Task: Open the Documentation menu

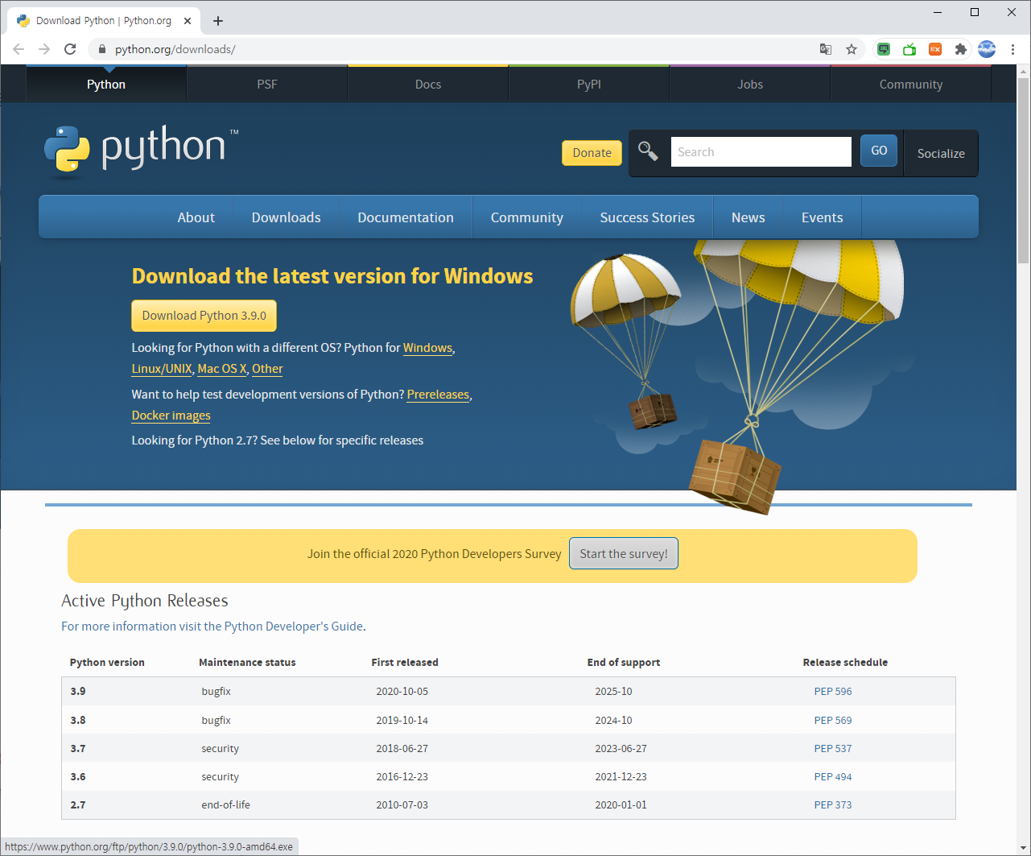Action: coord(406,217)
